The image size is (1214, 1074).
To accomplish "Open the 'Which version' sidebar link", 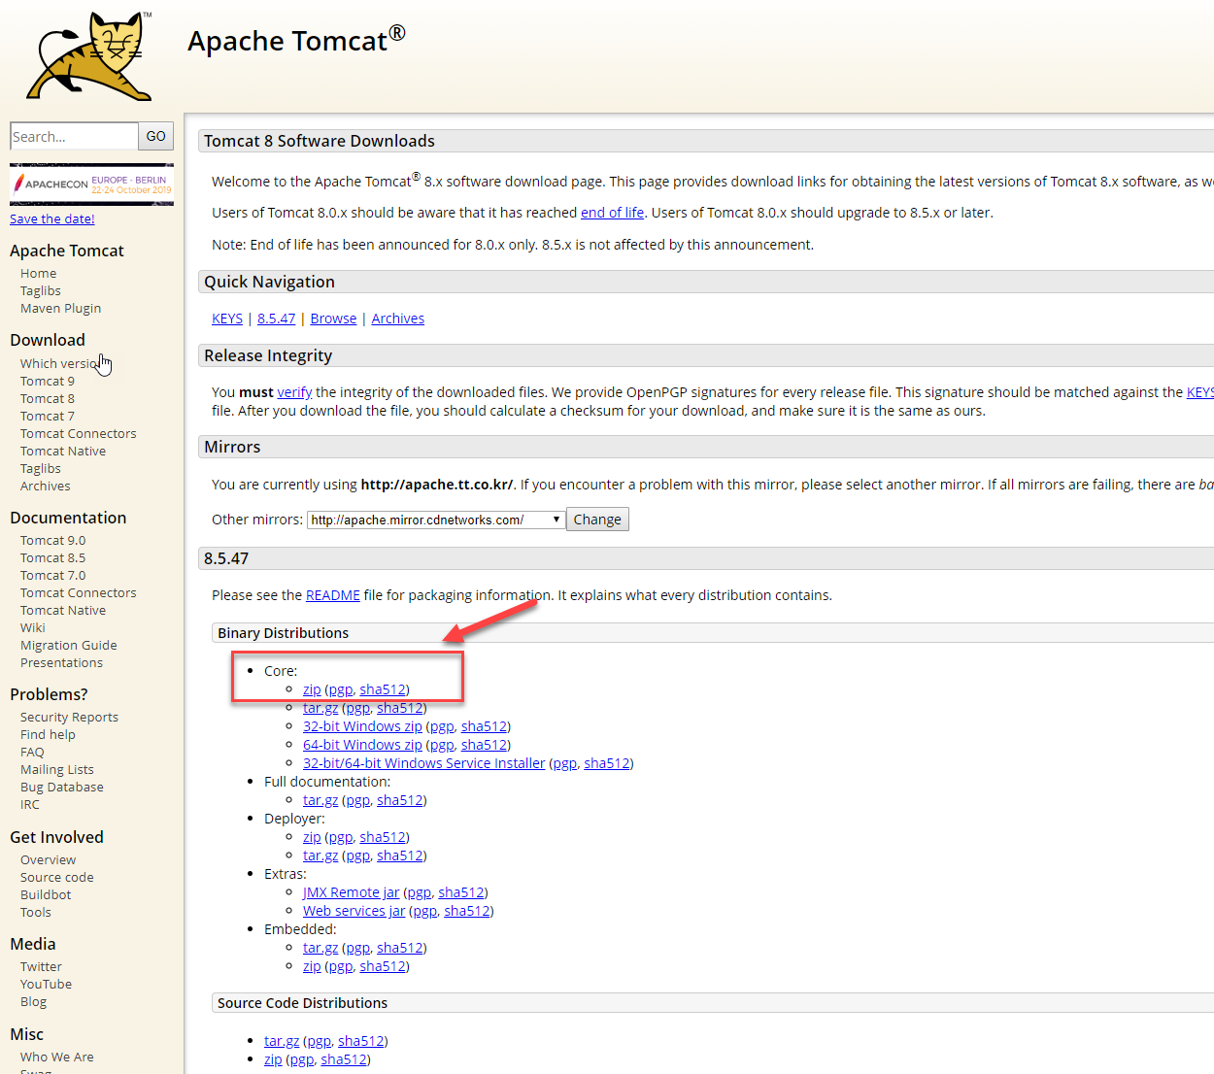I will coord(59,364).
